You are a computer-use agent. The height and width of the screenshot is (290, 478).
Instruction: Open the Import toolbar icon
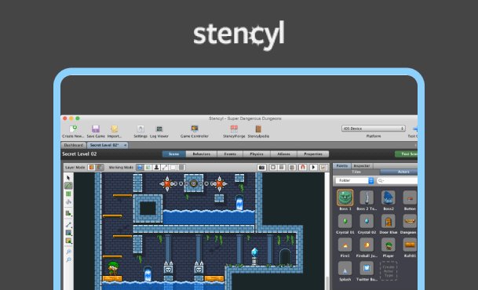click(x=115, y=129)
